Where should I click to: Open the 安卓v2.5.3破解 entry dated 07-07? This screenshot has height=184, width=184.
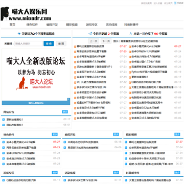pos(91,113)
